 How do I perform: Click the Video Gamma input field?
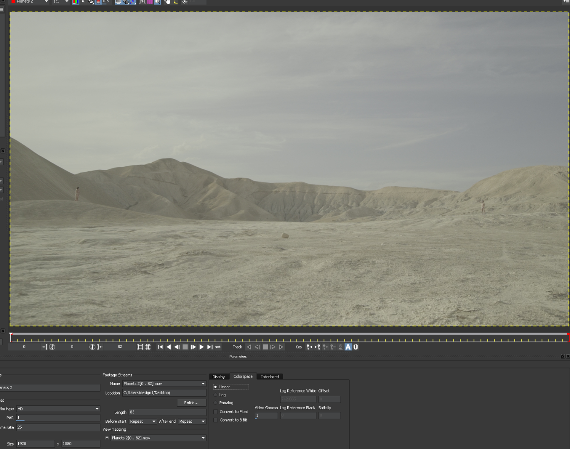(266, 416)
